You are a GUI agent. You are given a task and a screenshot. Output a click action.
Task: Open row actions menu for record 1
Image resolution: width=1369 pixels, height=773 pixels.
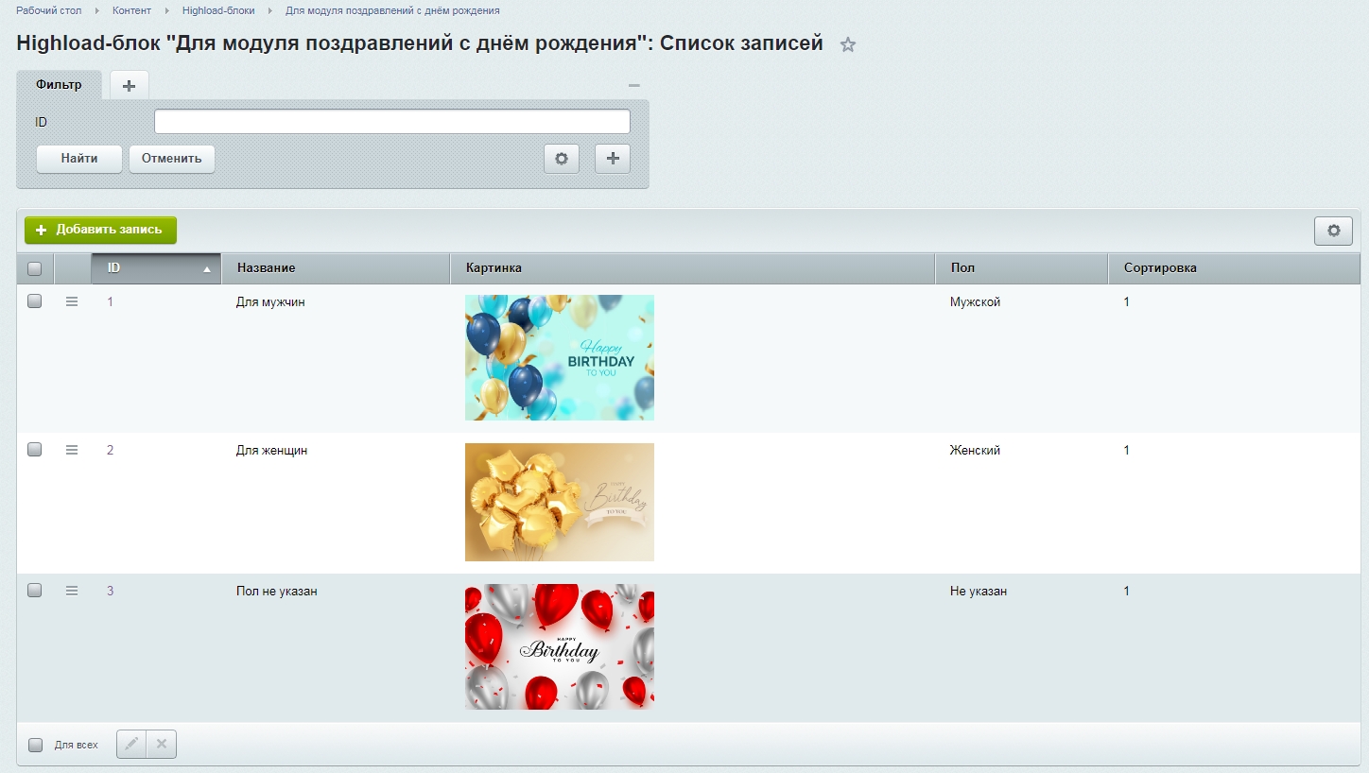coord(72,302)
